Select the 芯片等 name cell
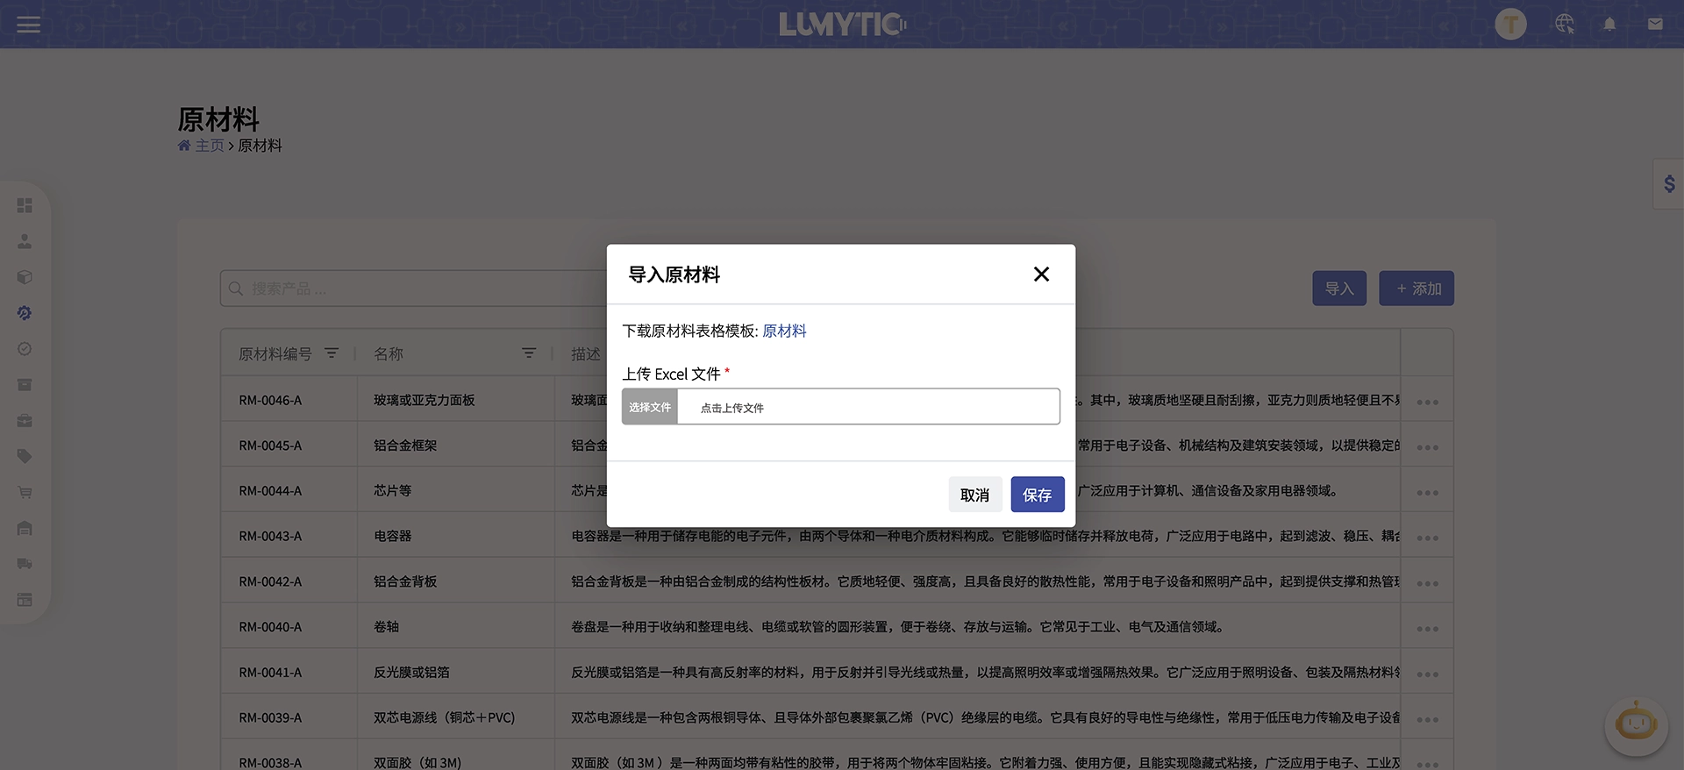1684x770 pixels. [455, 491]
